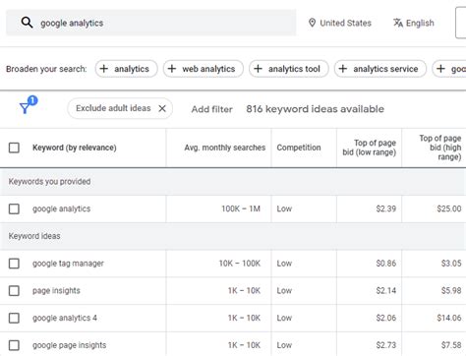Sort by Avg. monthly searches column
This screenshot has height=356, width=466.
pyautogui.click(x=225, y=148)
